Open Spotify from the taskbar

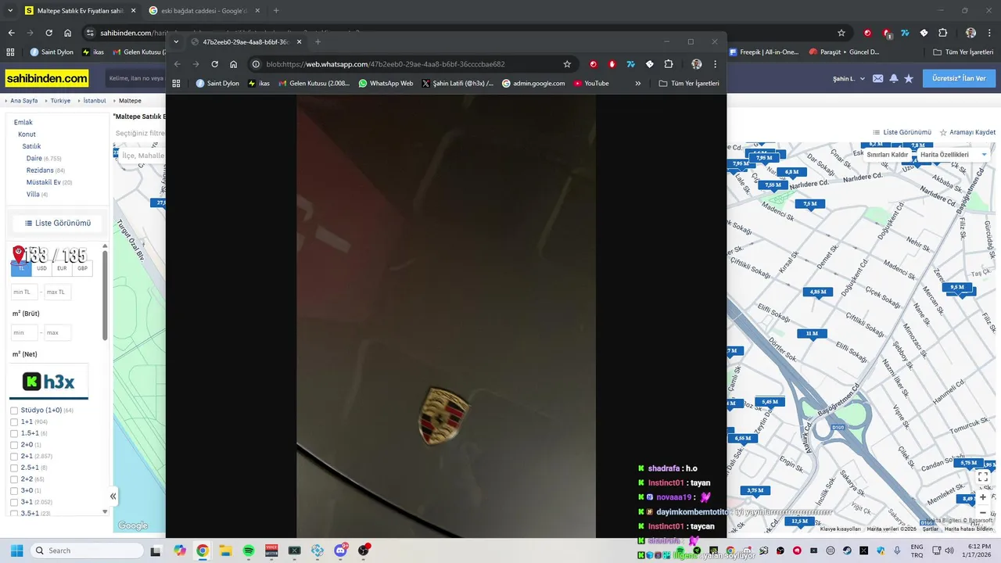click(249, 550)
